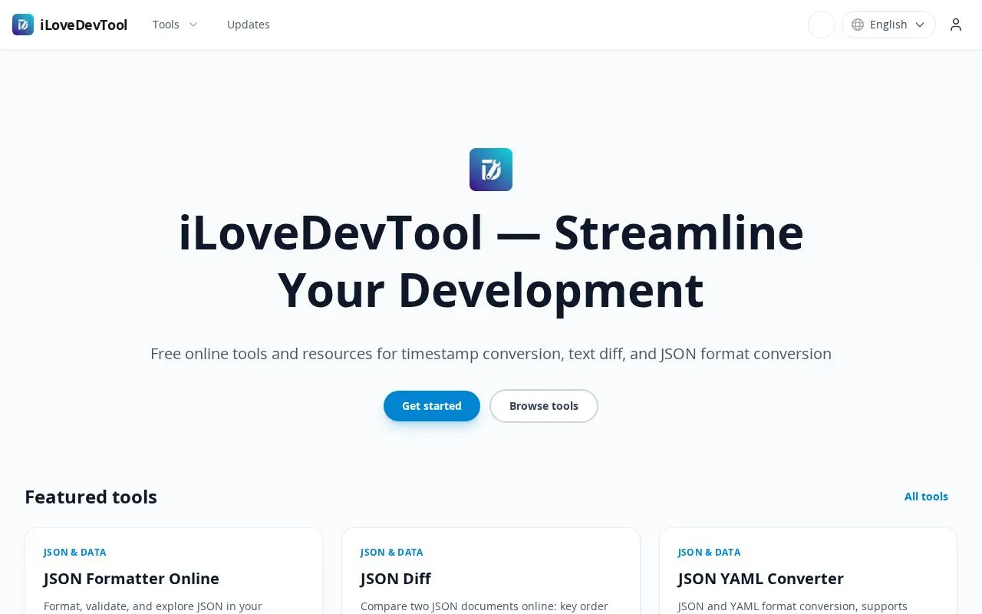This screenshot has height=614, width=982.
Task: Click the "Featured tools" heading
Action: point(91,497)
